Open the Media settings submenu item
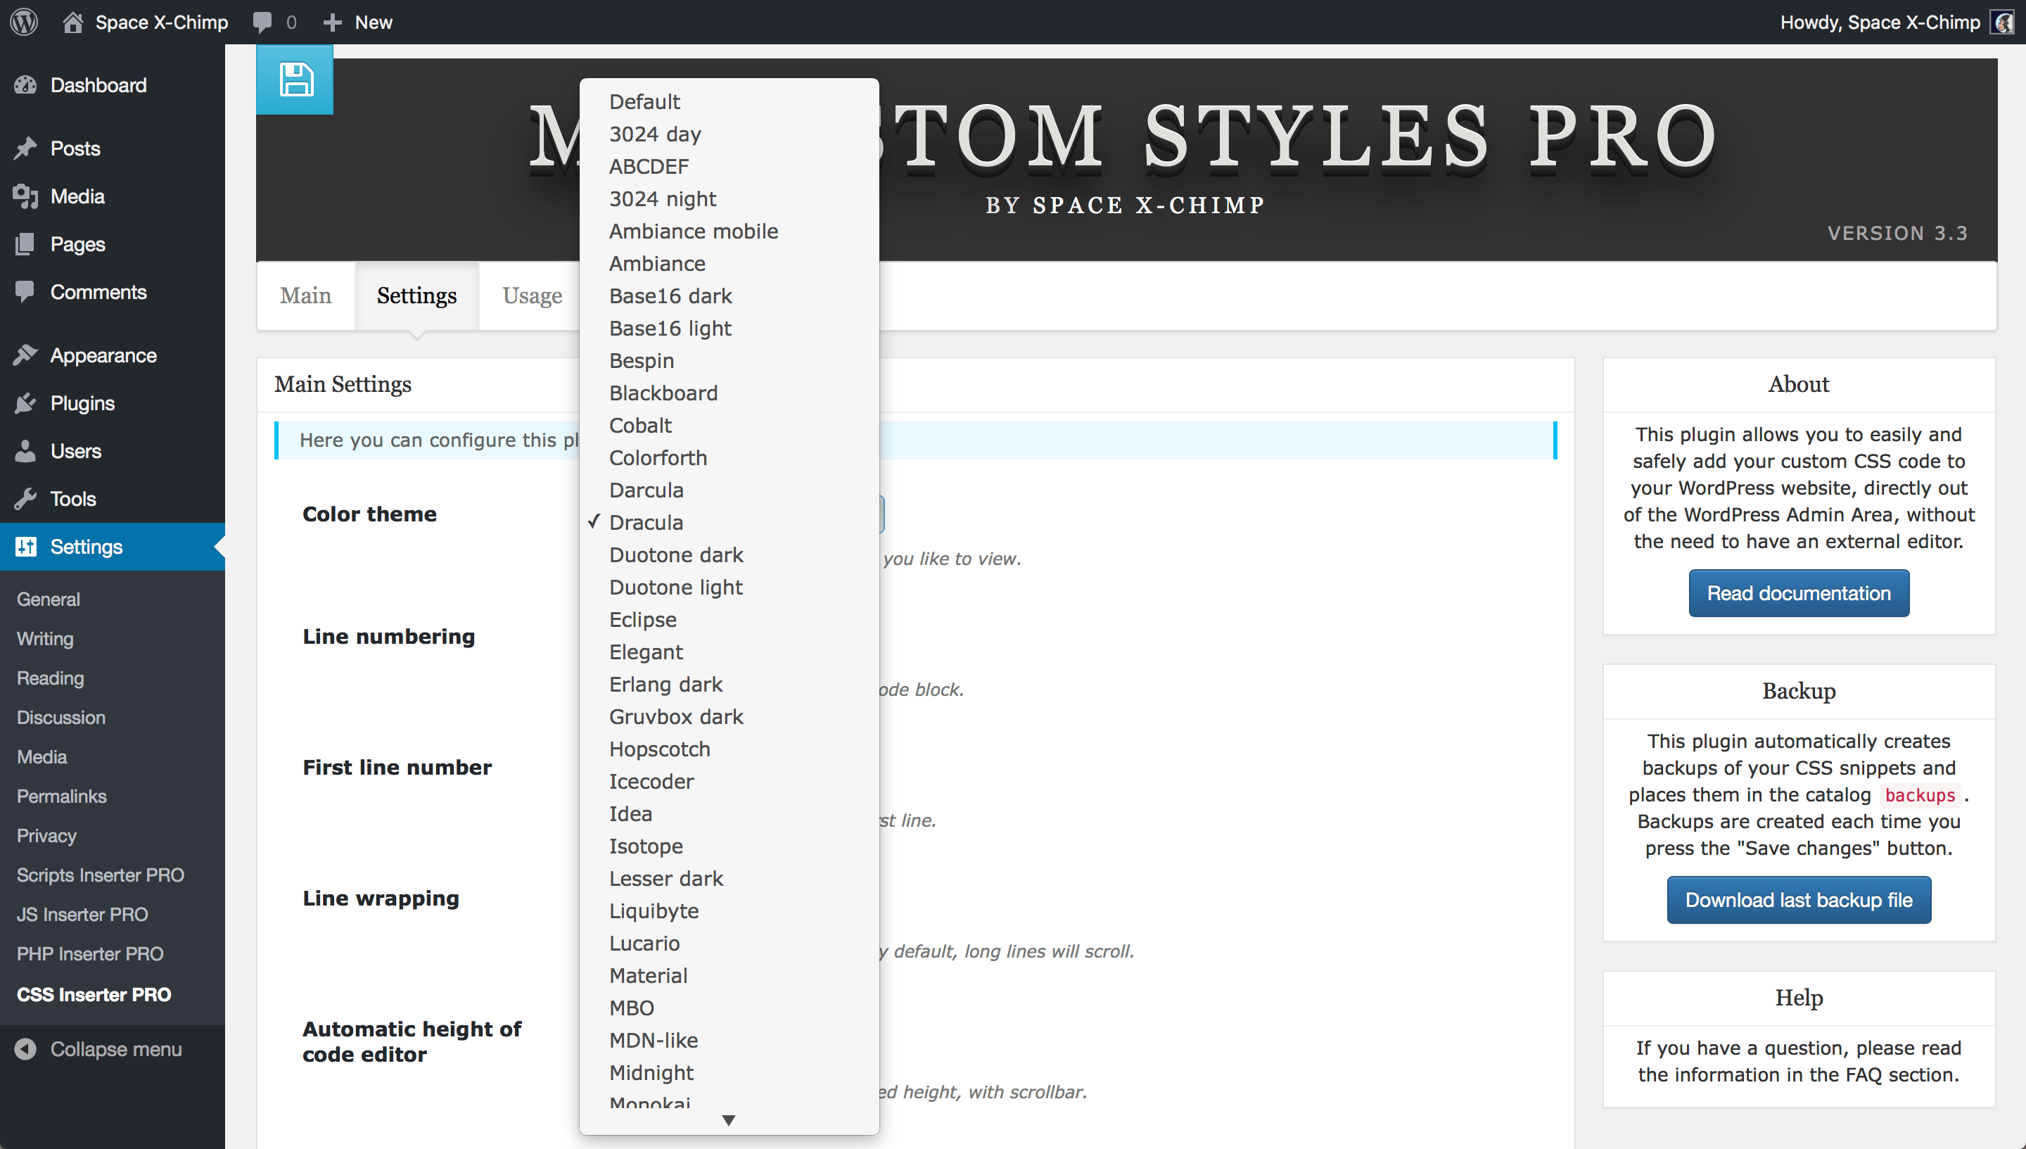This screenshot has height=1149, width=2026. tap(42, 757)
